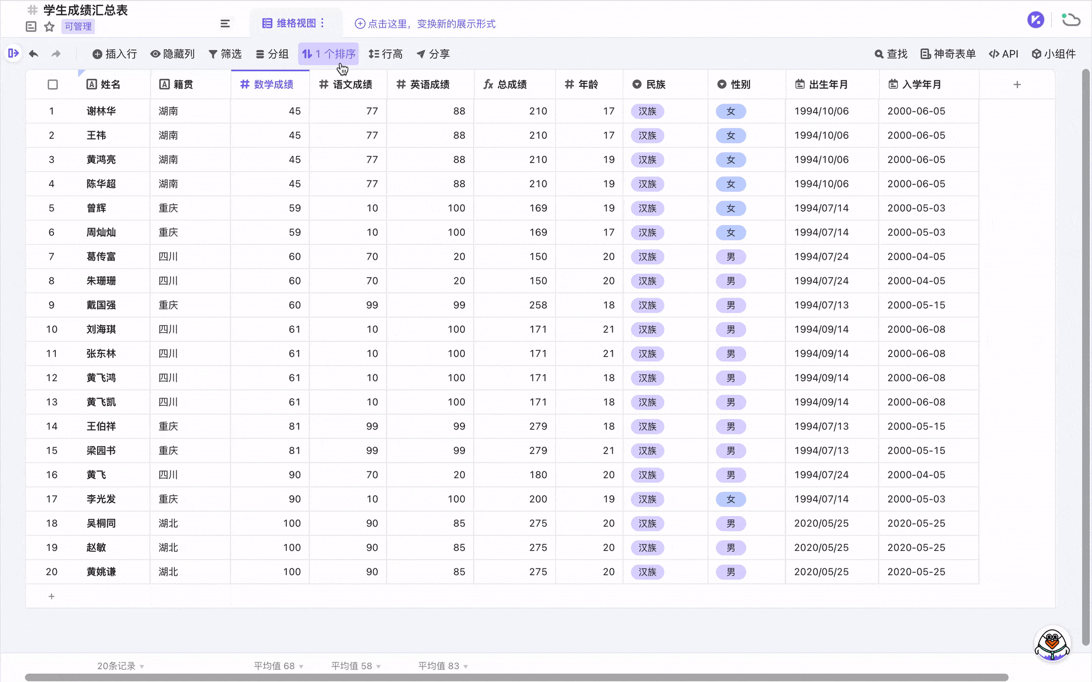Click the 1 个排序 sort button

(328, 54)
